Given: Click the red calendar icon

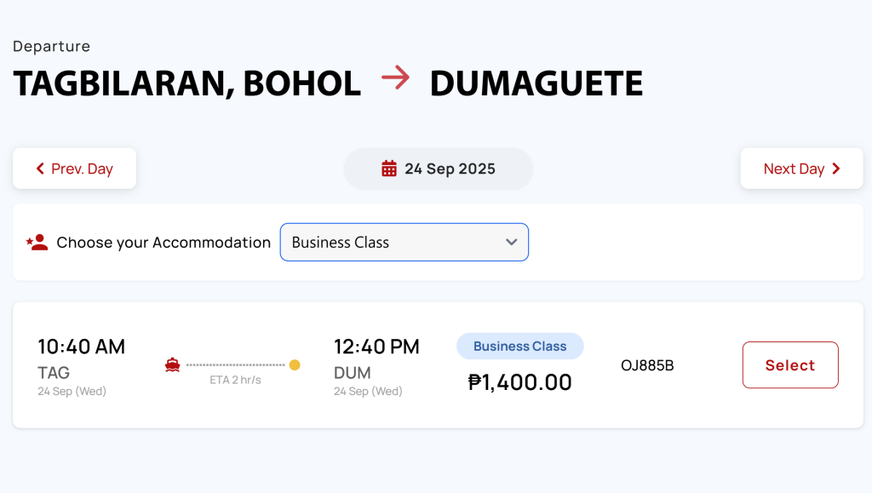Looking at the screenshot, I should [388, 169].
